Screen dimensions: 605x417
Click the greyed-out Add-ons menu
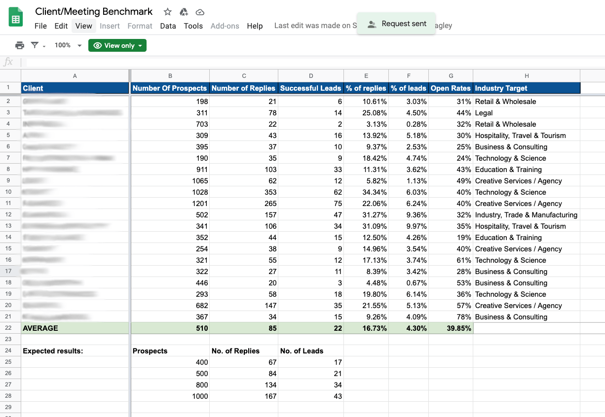coord(225,26)
